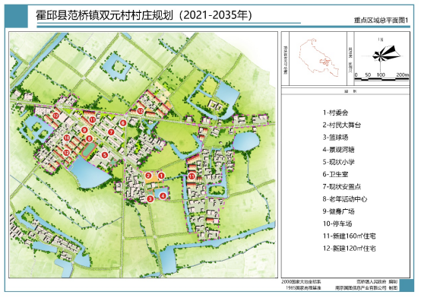Select red marker number 10 on map
Viewport: 421px width, 298px height.
click(67, 138)
